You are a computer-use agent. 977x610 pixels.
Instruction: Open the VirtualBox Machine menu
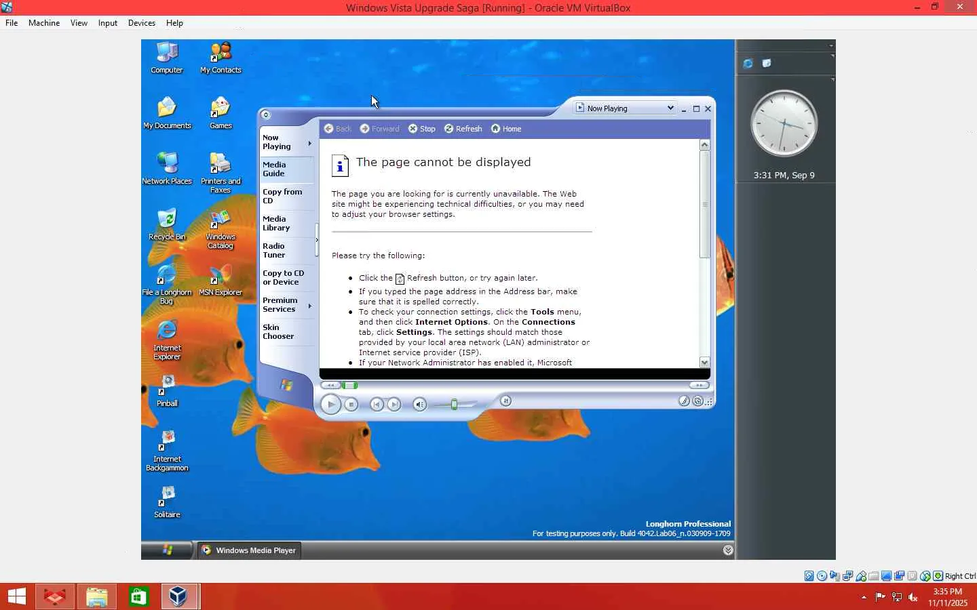point(44,23)
